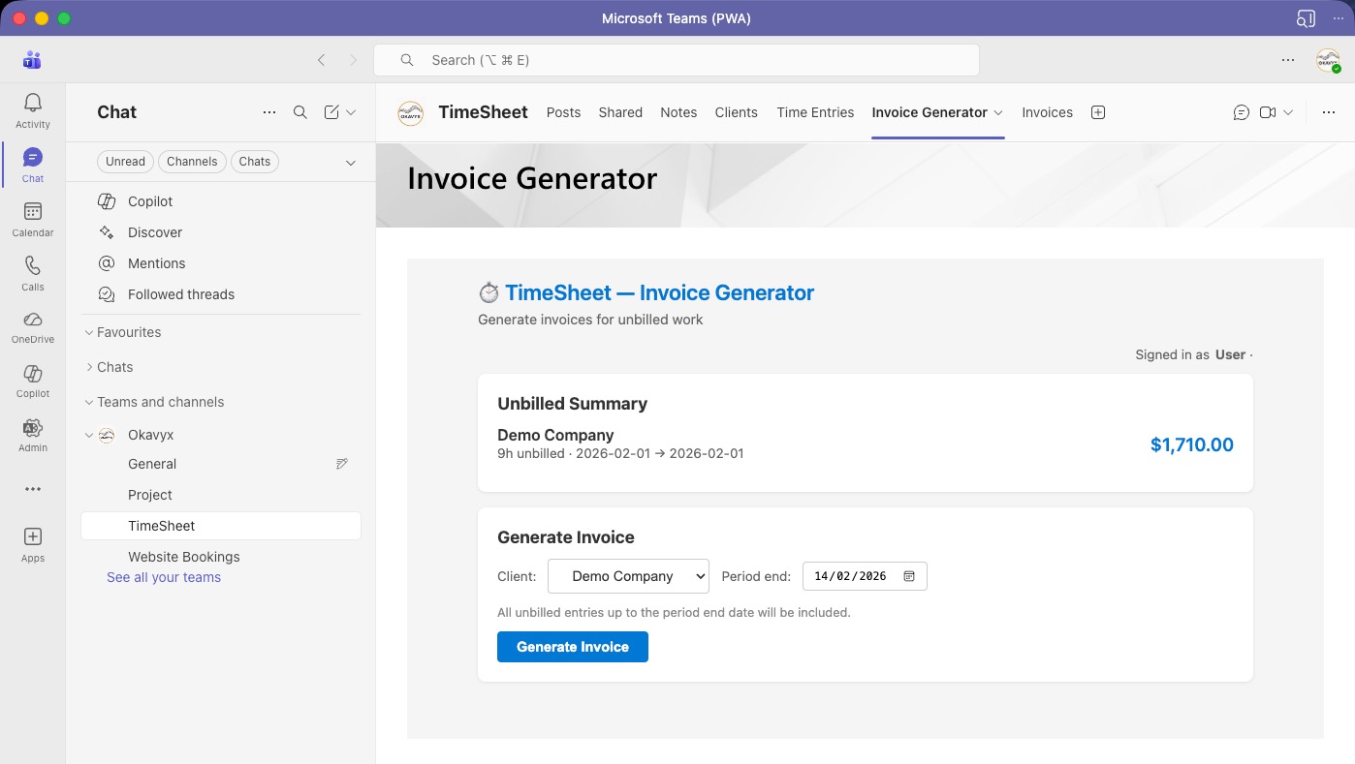Enable the Channels filter chip

pyautogui.click(x=192, y=161)
